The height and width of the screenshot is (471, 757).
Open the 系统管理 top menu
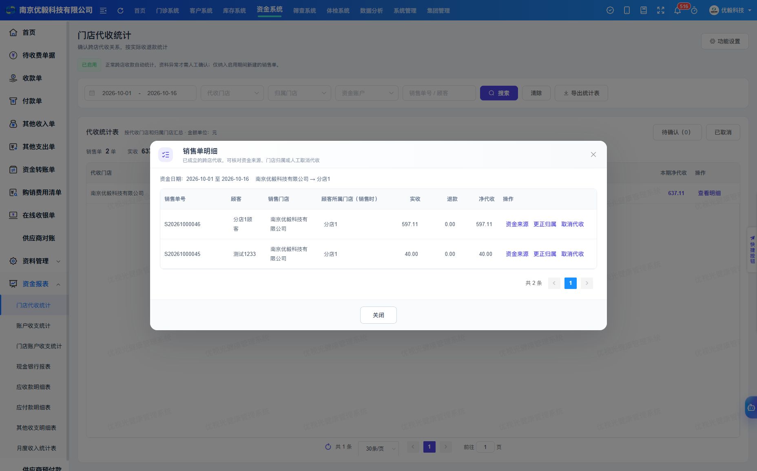pos(405,11)
